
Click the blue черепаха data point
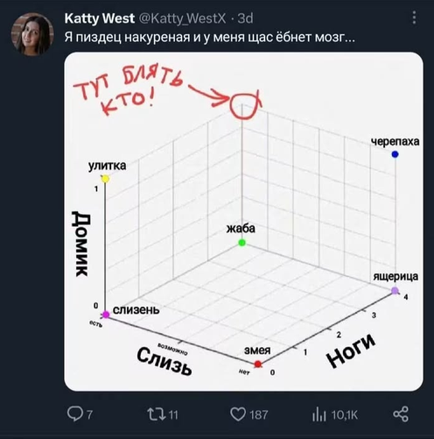(395, 154)
